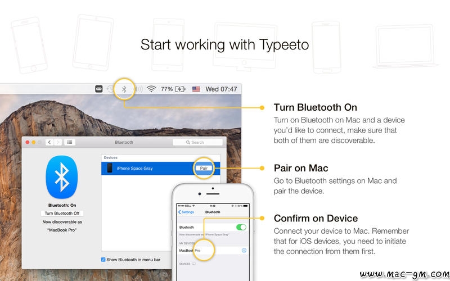Viewport: 450px width, 281px height.
Task: Click the forward arrow in Bluetooth window
Action: [x=58, y=142]
